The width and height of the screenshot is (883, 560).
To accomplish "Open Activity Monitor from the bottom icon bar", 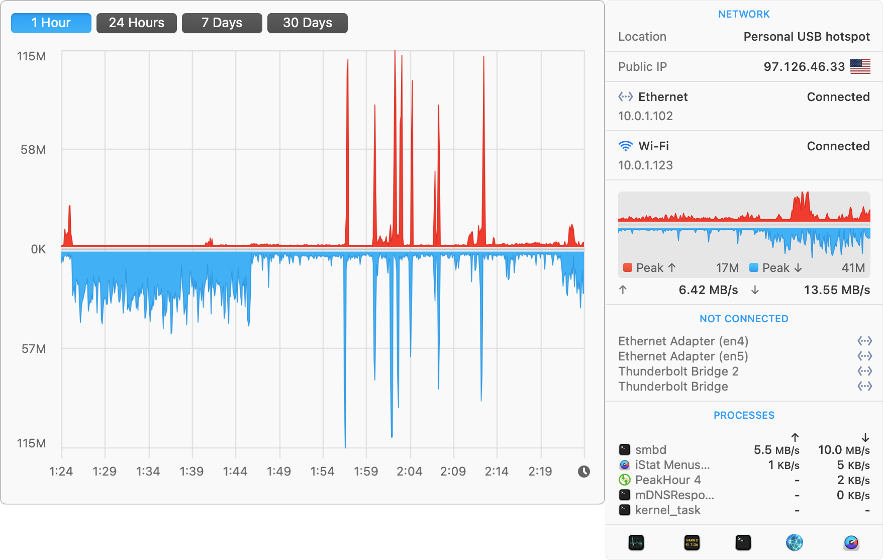I will pyautogui.click(x=636, y=542).
